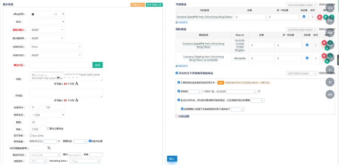Click the 邮编 postal code field
Viewport: 339px width, 165px height.
[96, 155]
